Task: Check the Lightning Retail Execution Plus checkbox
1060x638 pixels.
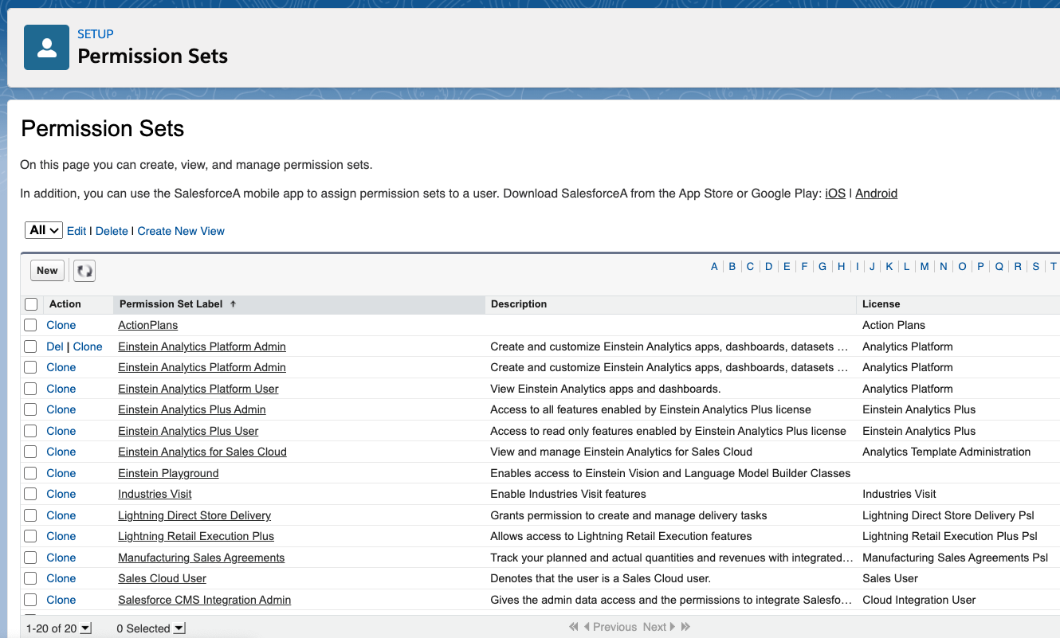Action: tap(30, 536)
